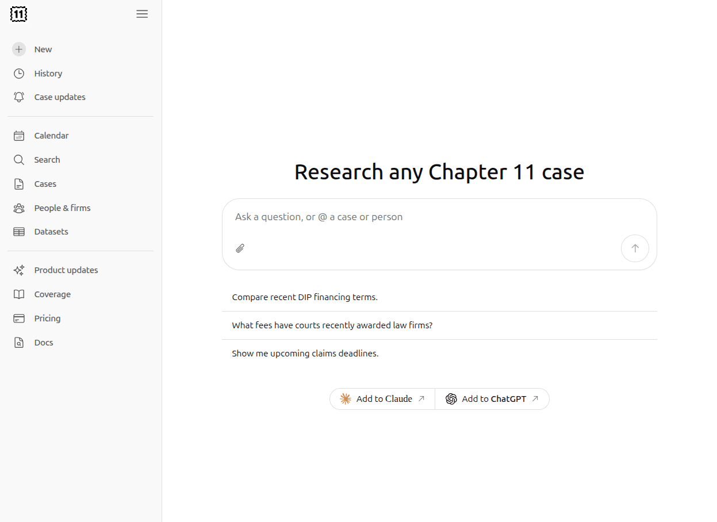Open the History label
The width and height of the screenshot is (717, 522).
point(48,74)
